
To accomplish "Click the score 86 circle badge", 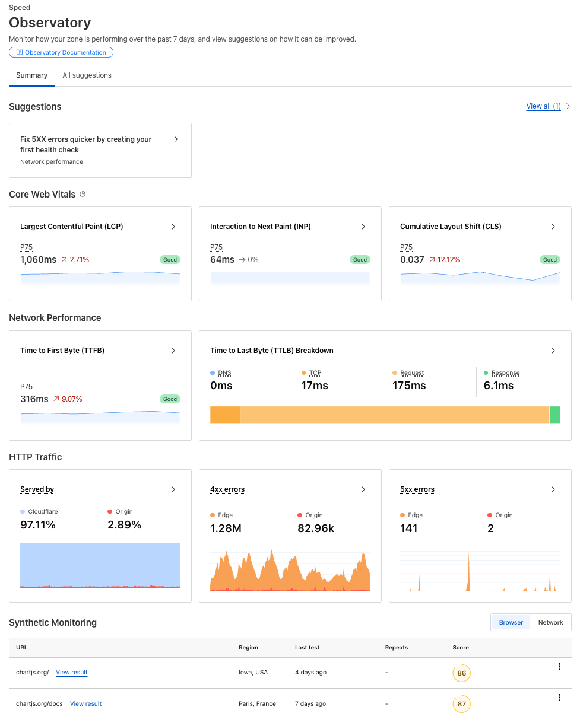I will [x=461, y=673].
